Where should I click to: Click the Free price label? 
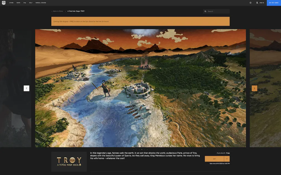point(228,153)
